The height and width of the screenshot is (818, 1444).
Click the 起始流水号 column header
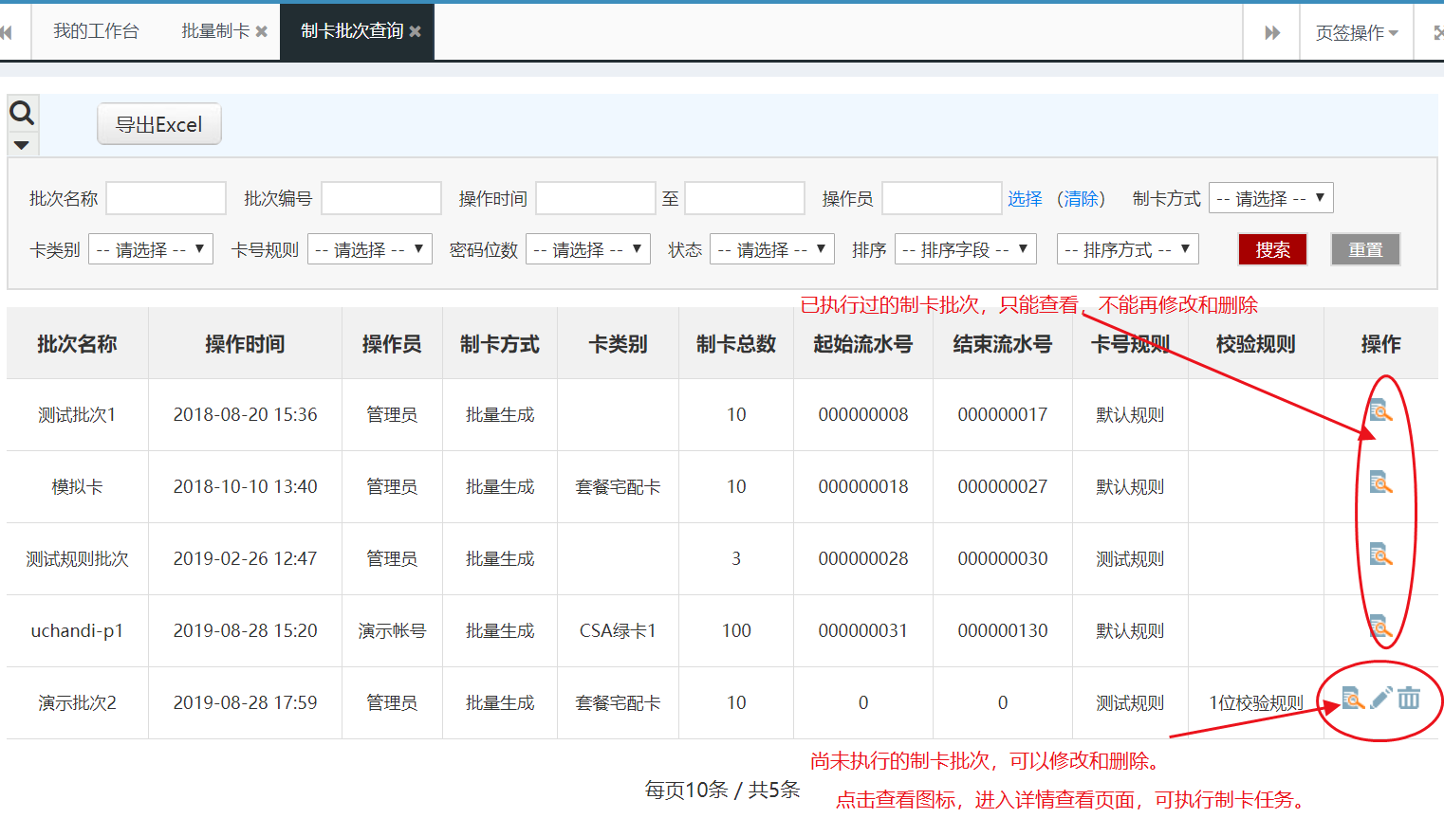pyautogui.click(x=863, y=344)
